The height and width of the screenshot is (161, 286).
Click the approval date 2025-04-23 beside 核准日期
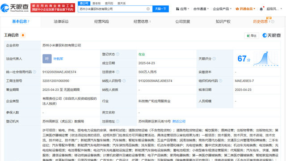(243, 90)
